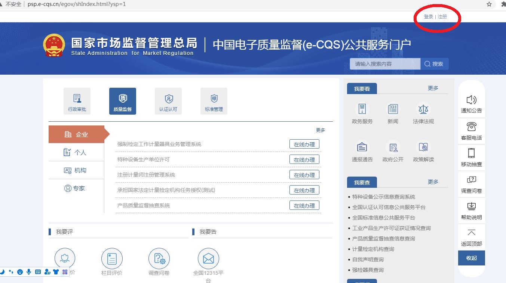
Task: Click the 新闻 news icon
Action: [x=393, y=109]
